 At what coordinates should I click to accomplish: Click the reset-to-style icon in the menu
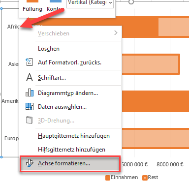30,62
